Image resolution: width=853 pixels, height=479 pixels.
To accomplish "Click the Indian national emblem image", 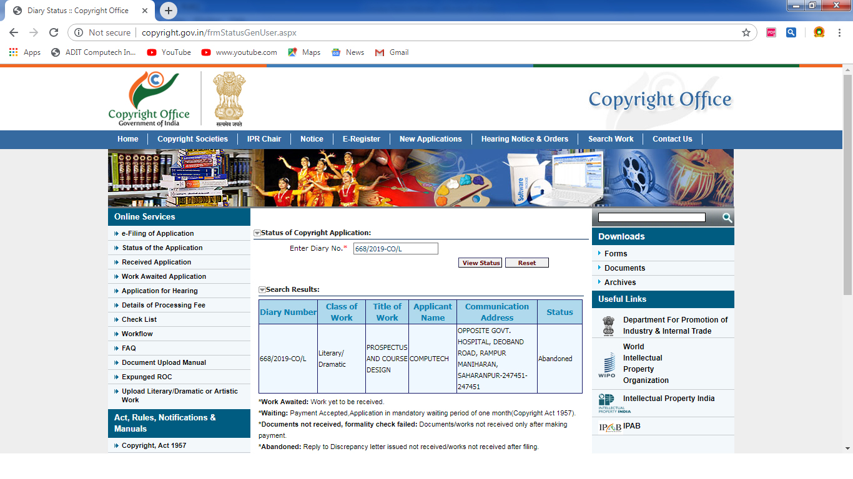I will pos(229,99).
